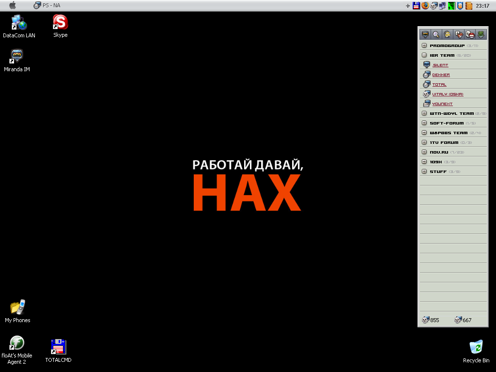Open the DataCom LAN shortcut
The height and width of the screenshot is (372, 496).
(19, 23)
